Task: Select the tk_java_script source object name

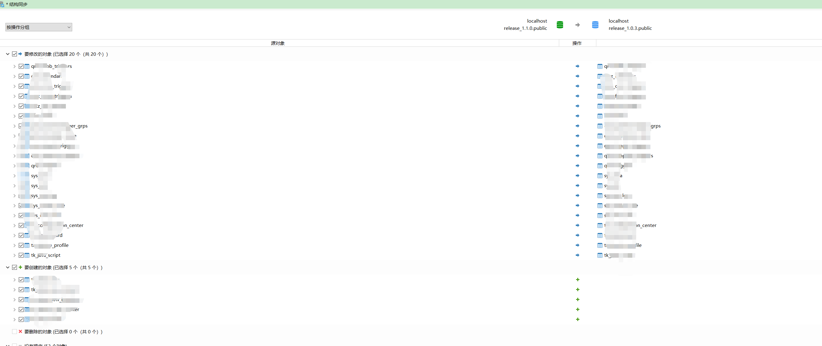Action: pos(46,255)
